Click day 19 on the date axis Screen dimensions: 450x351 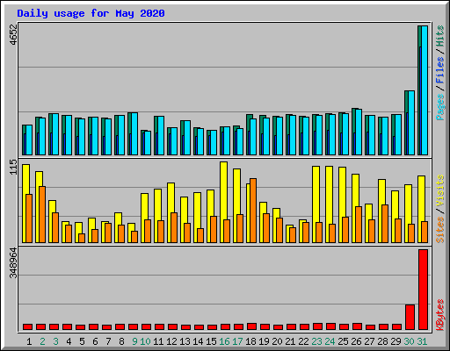click(264, 341)
